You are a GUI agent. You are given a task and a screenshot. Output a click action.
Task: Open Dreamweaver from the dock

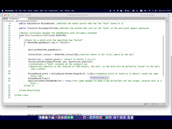click(x=81, y=118)
